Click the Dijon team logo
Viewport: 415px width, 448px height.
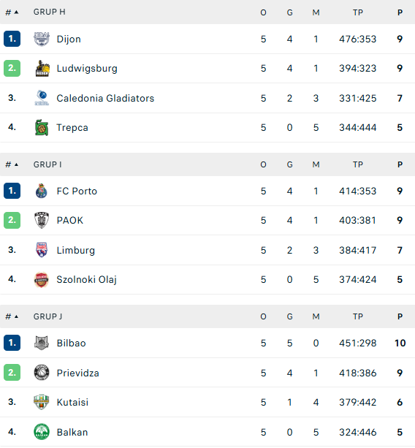[x=42, y=39]
